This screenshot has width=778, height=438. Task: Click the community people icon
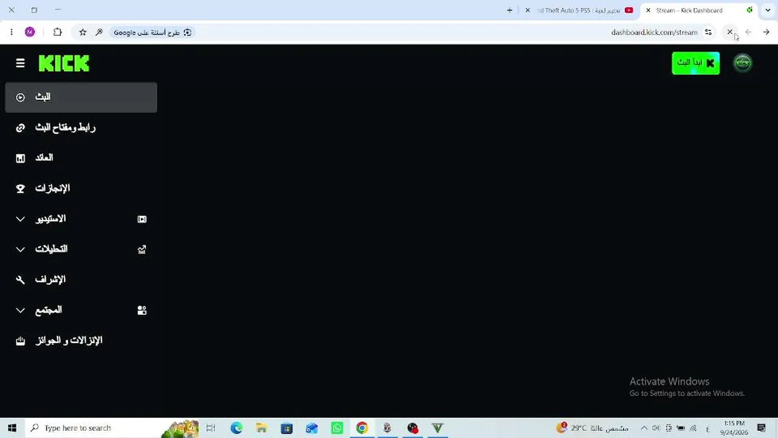142,310
